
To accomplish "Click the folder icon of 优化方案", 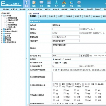I will pyautogui.click(x=4, y=38).
